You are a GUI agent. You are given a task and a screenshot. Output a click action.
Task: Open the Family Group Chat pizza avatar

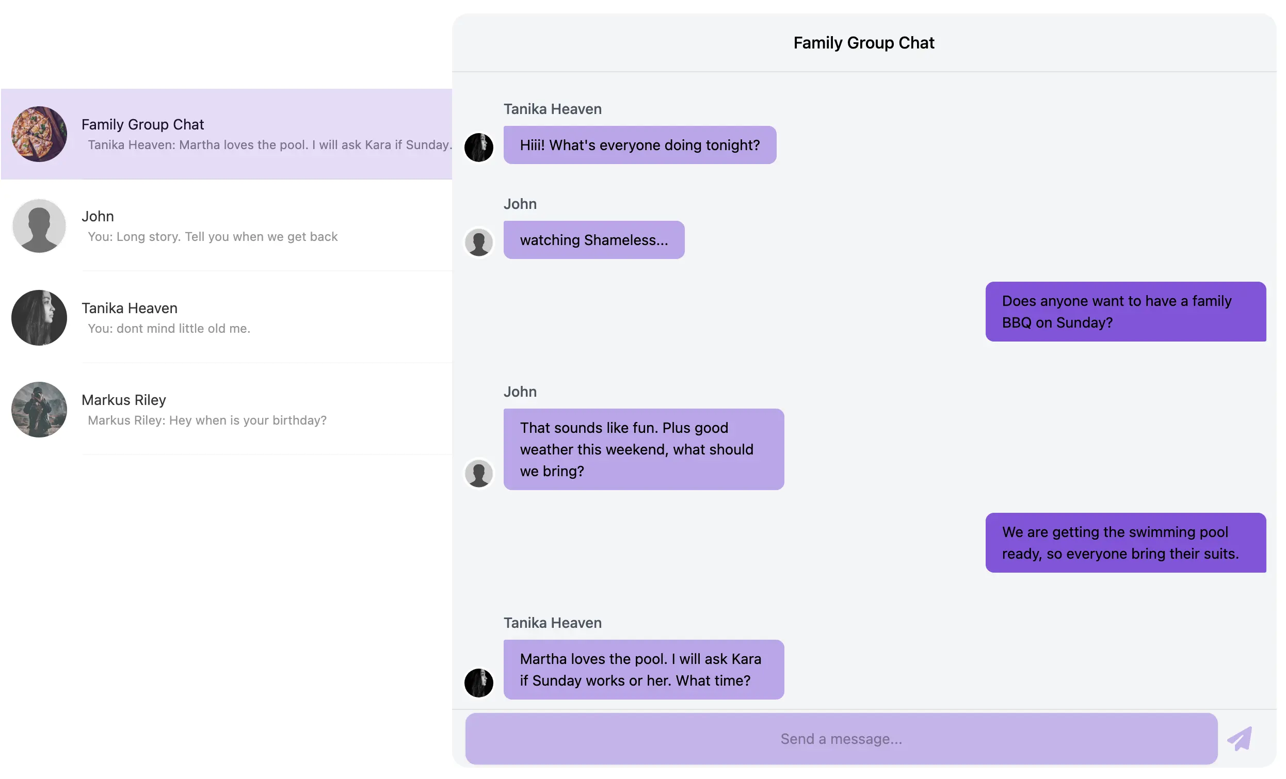click(x=39, y=134)
